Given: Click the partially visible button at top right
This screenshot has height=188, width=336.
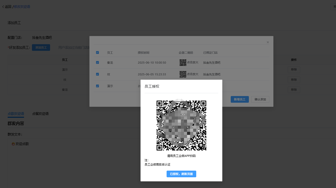Looking at the screenshot, I should 333,7.
